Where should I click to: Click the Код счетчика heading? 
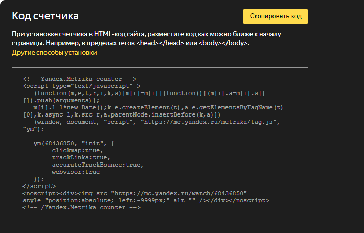[x=45, y=16]
